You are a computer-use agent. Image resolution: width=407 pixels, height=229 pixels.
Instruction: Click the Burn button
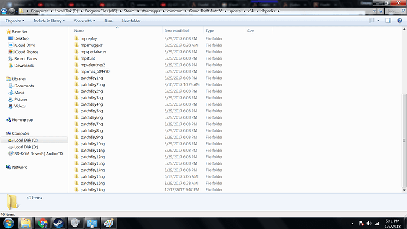tap(109, 21)
